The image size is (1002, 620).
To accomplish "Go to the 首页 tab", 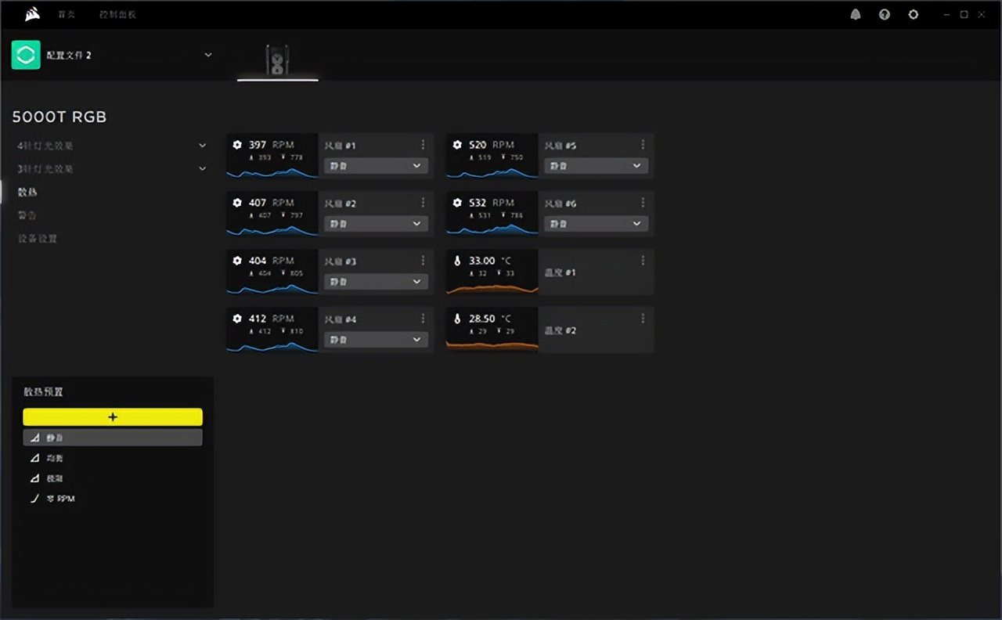I will tap(67, 15).
